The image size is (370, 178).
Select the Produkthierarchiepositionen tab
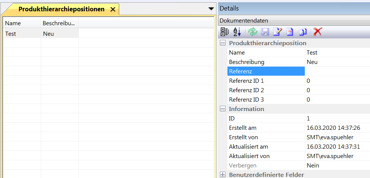click(61, 9)
